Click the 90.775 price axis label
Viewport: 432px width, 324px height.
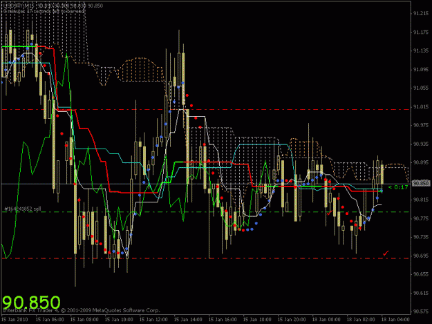tap(421, 218)
